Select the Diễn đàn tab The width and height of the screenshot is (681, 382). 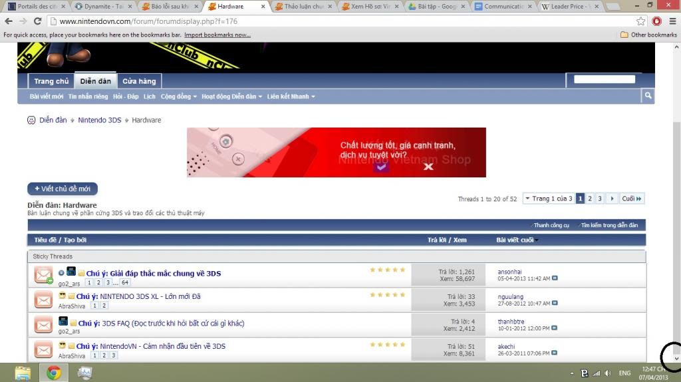point(96,81)
